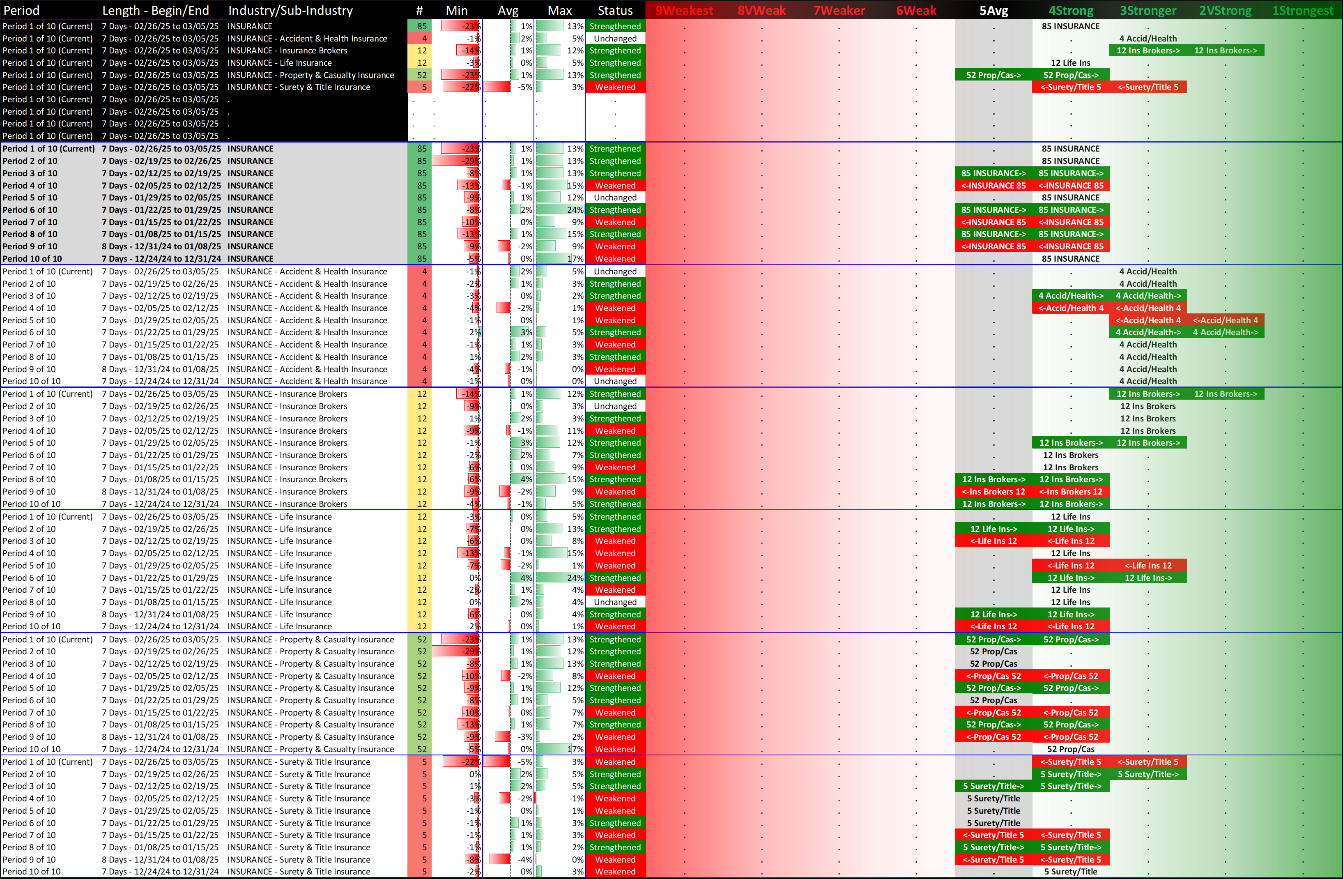This screenshot has height=879, width=1343.
Task: Click the top-row green '12 Ins Brokers->' cell under 2VStrong
Action: (1225, 51)
